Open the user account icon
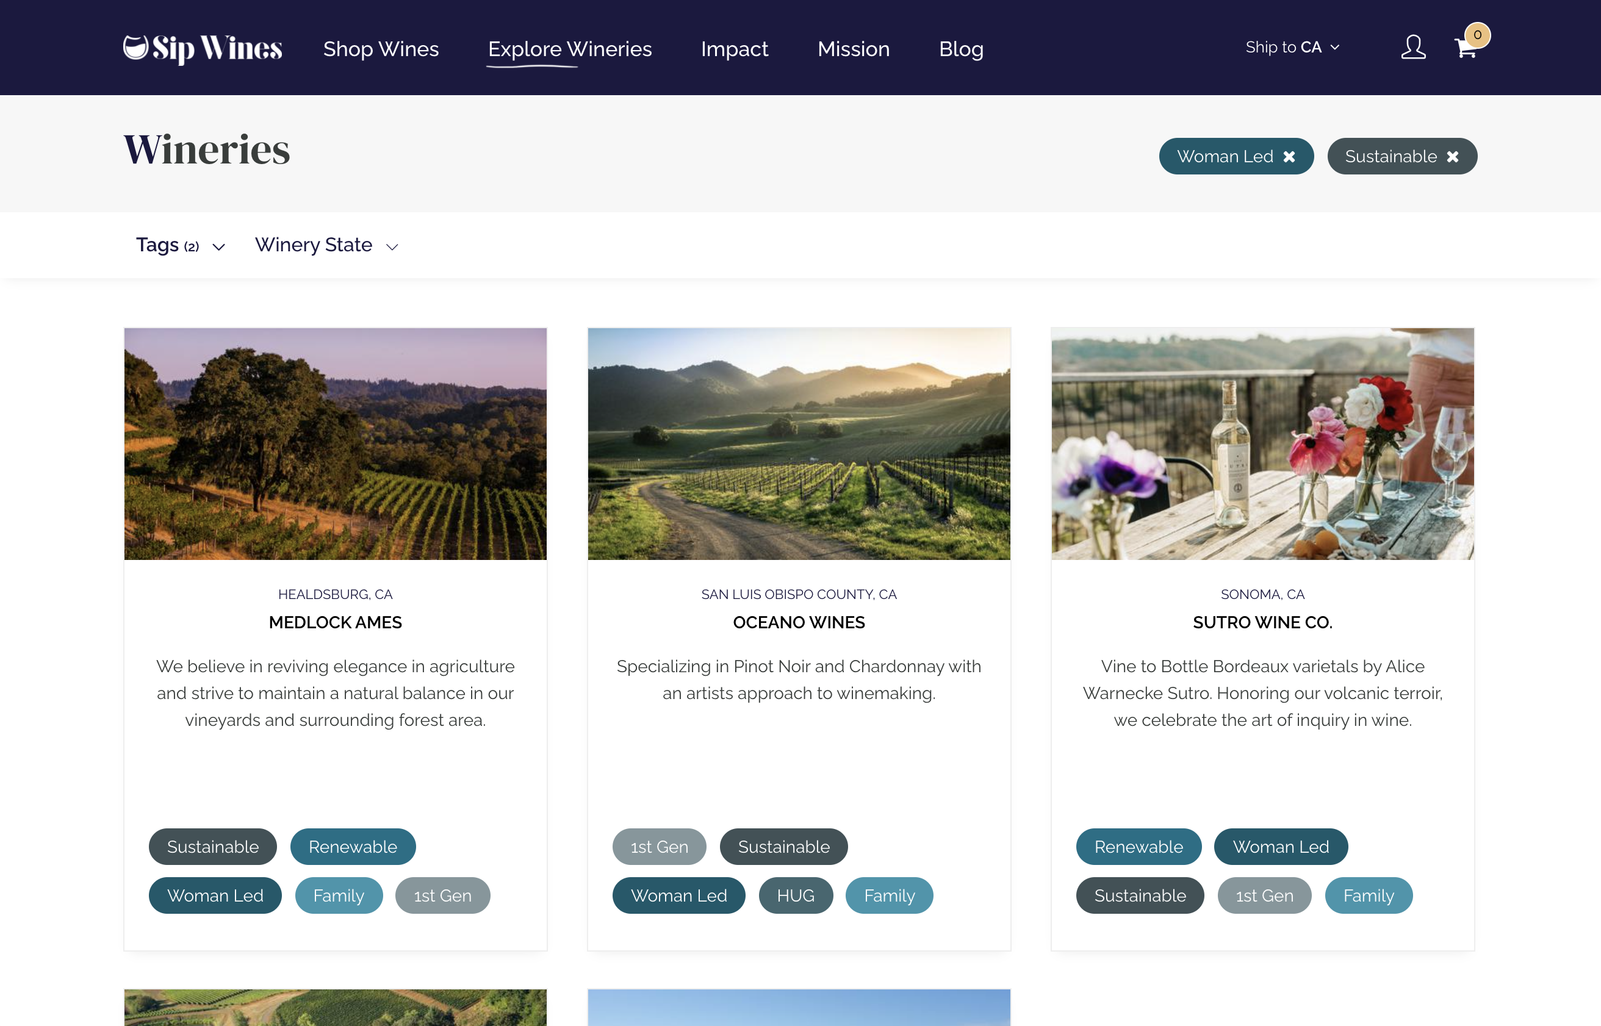The image size is (1601, 1026). pos(1413,46)
